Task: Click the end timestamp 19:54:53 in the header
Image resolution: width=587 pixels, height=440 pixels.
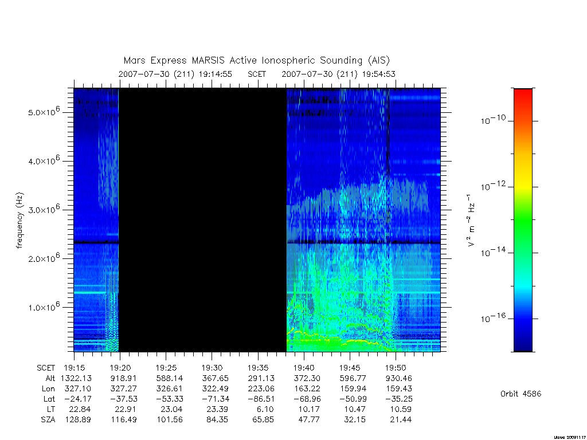Action: (x=378, y=74)
